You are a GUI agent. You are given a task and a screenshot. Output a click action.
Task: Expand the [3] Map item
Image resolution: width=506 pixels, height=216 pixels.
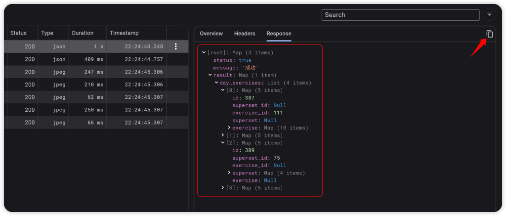[223, 188]
